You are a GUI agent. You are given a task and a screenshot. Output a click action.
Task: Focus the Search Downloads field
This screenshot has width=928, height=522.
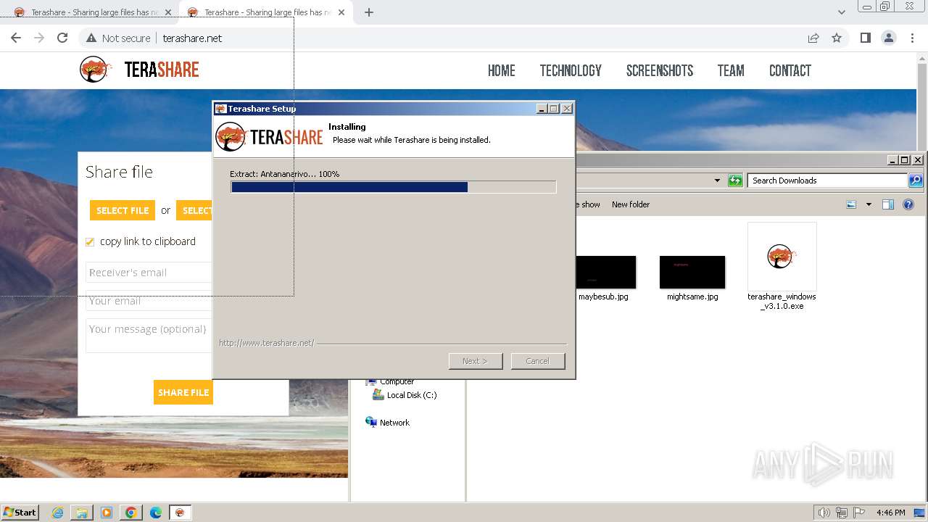click(x=827, y=181)
